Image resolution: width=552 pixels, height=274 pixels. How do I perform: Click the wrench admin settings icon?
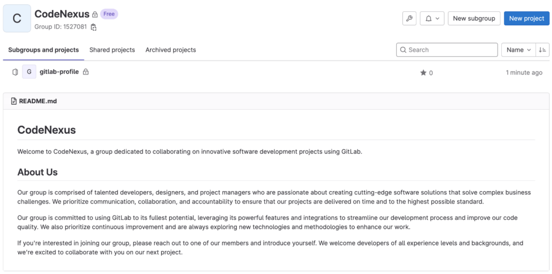coord(409,19)
